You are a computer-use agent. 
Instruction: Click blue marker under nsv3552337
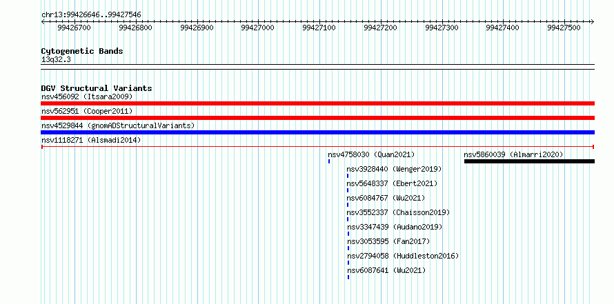click(x=348, y=219)
